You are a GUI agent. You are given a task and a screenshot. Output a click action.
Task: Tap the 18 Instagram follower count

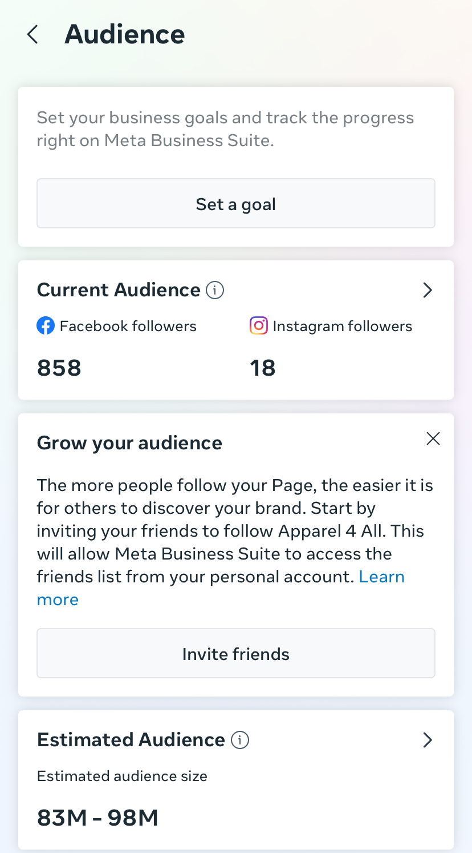(x=263, y=368)
